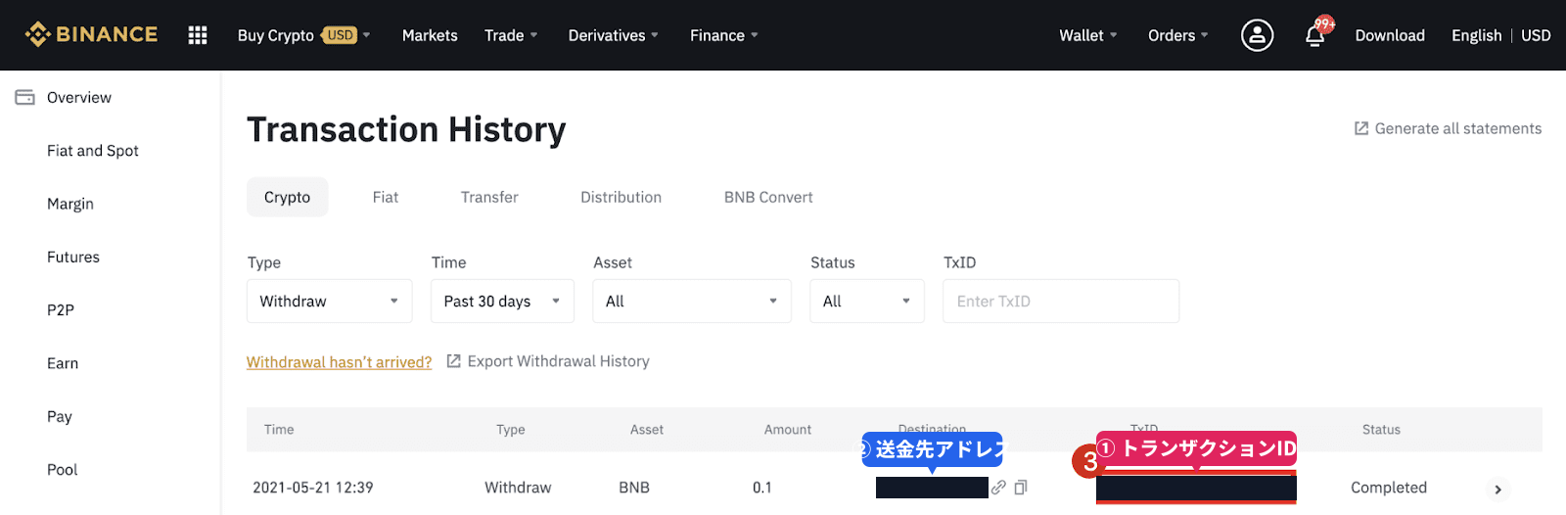Open the Asset filter dropdown
Screen dimensions: 1566x515
tap(692, 301)
